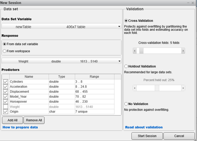Click left arrow of percent held out slider
This screenshot has height=141, width=197.
click(x=134, y=88)
